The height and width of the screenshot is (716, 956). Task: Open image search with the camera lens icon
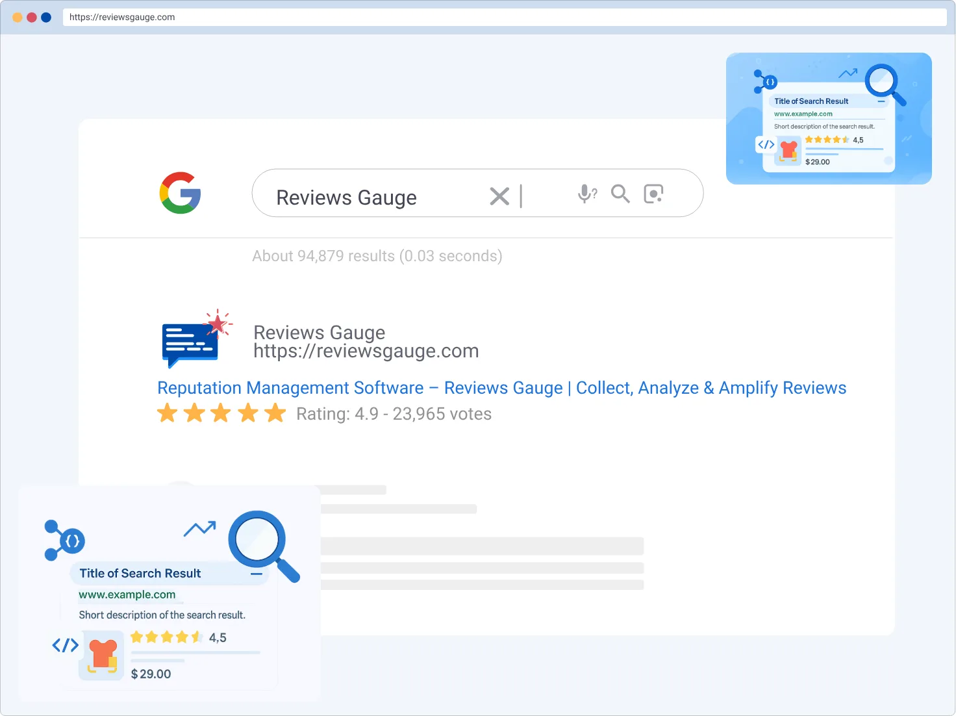click(x=653, y=194)
